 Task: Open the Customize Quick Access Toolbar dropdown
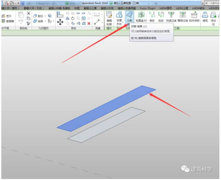(18, 3)
